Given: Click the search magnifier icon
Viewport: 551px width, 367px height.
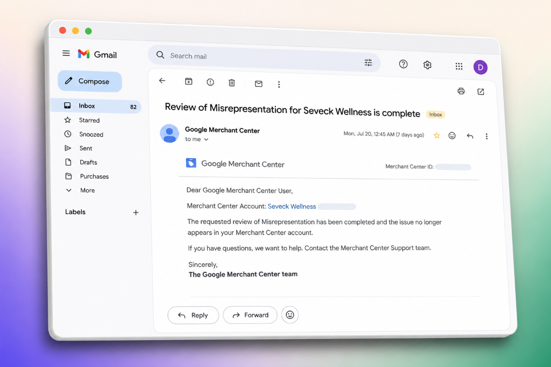Looking at the screenshot, I should [160, 55].
